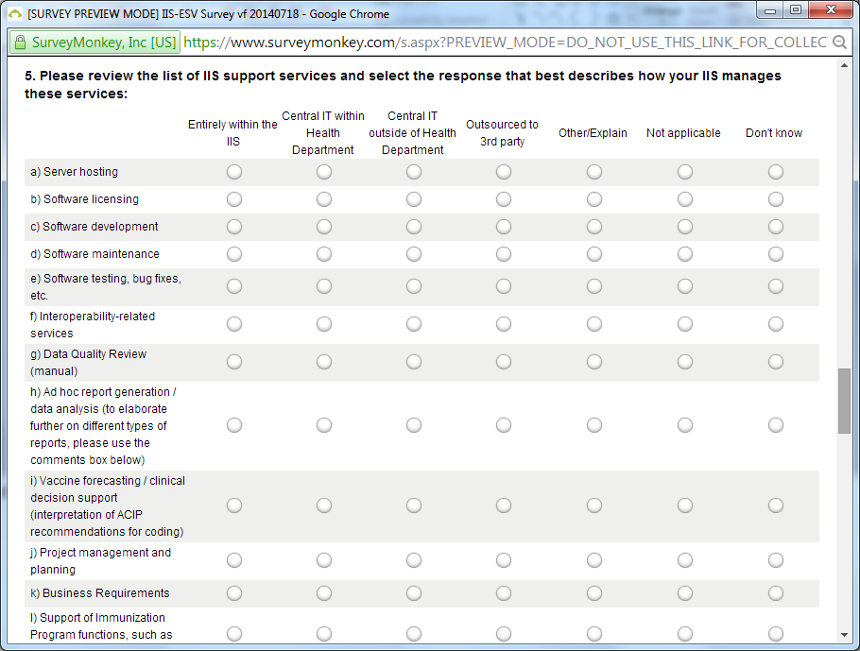The image size is (860, 651).
Task: Click the scrollbar down arrow
Action: [844, 635]
